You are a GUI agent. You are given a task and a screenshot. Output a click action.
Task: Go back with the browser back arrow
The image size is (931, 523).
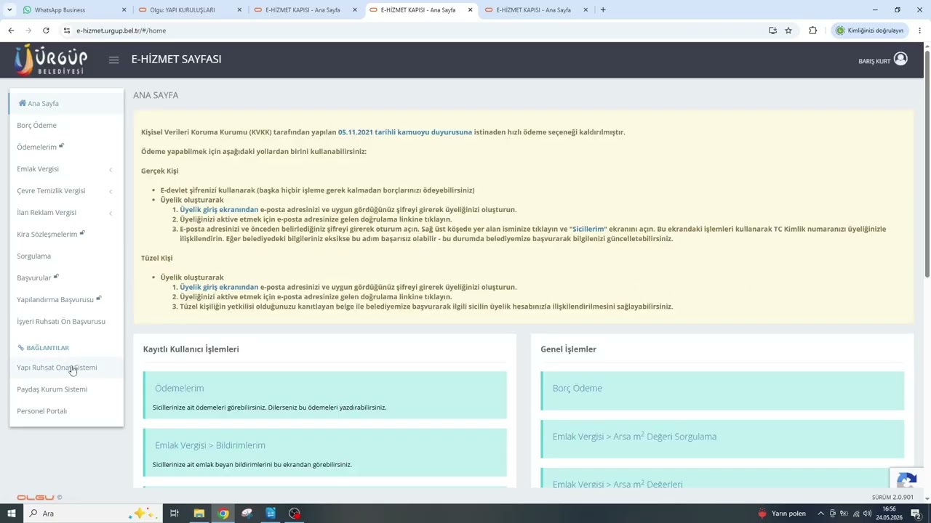pyautogui.click(x=11, y=31)
